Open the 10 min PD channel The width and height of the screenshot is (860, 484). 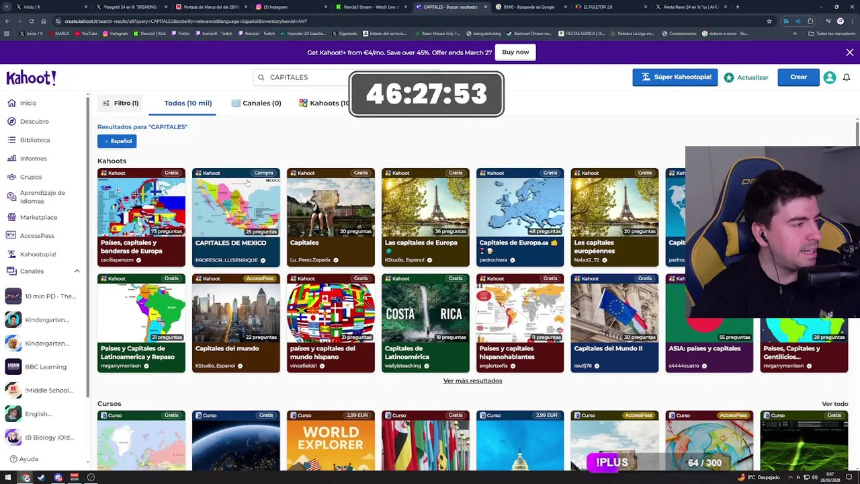click(41, 296)
